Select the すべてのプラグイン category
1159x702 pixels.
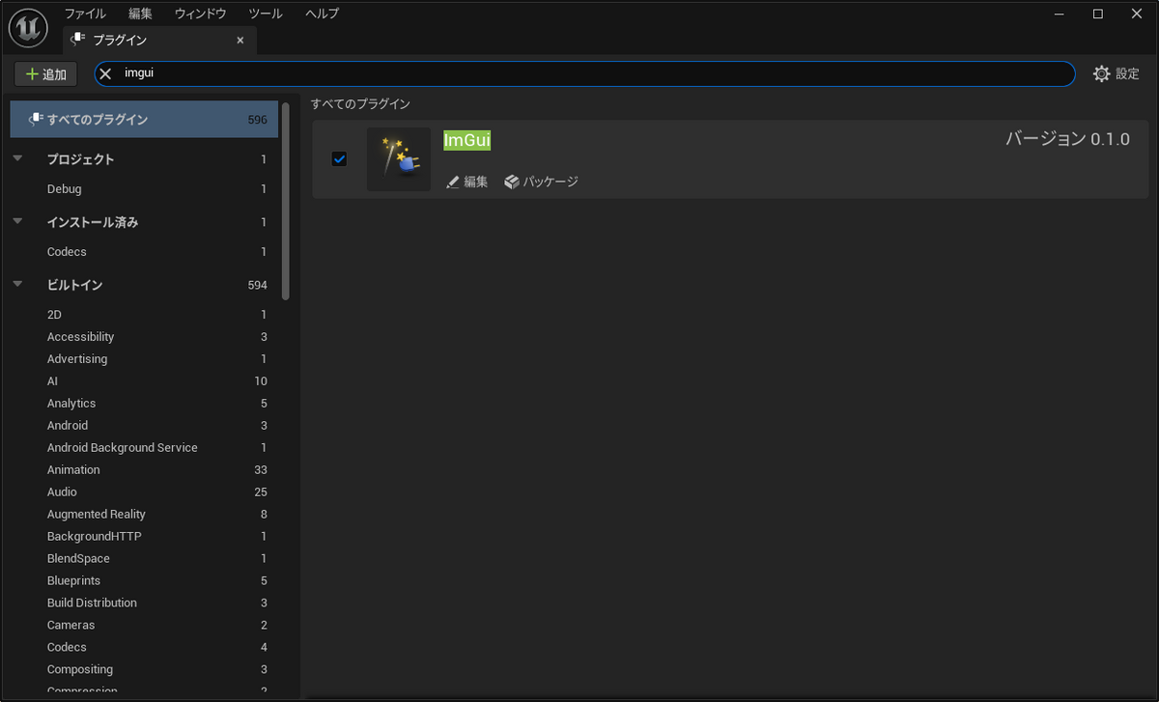97,119
